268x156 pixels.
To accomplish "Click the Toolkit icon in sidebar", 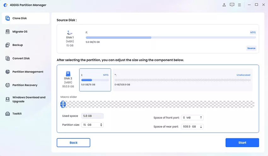I will click(x=8, y=114).
